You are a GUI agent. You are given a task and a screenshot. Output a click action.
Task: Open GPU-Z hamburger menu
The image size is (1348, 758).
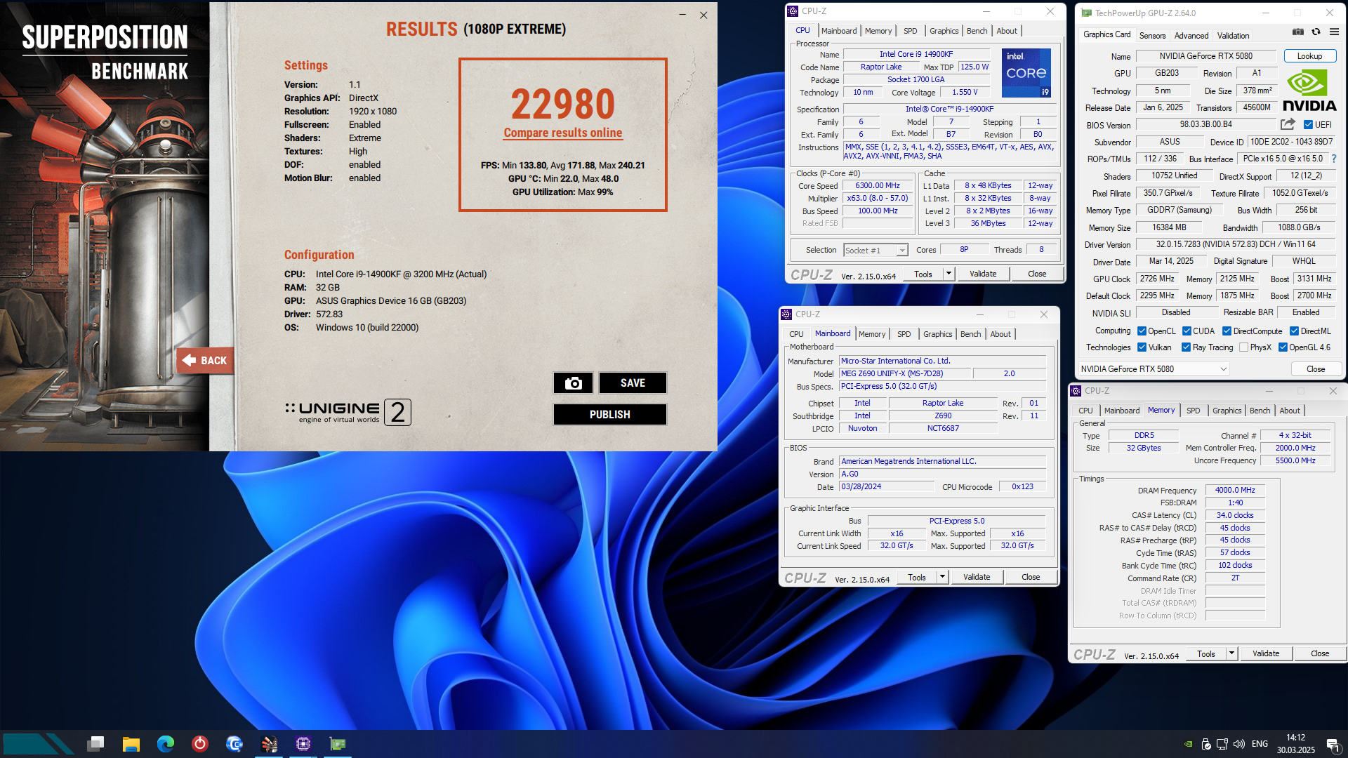point(1334,32)
